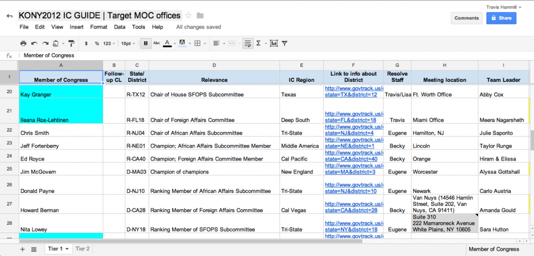Expand the text color dropdown arrow
The image size is (534, 256).
coord(174,44)
